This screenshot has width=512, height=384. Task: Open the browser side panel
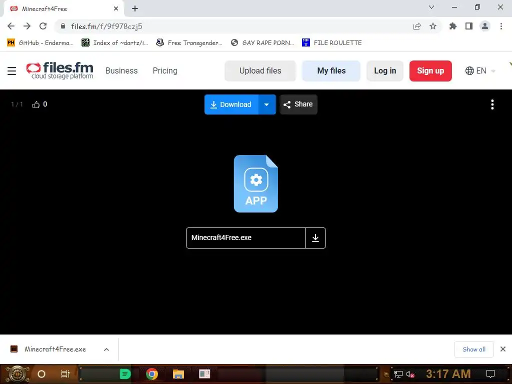coord(469,26)
